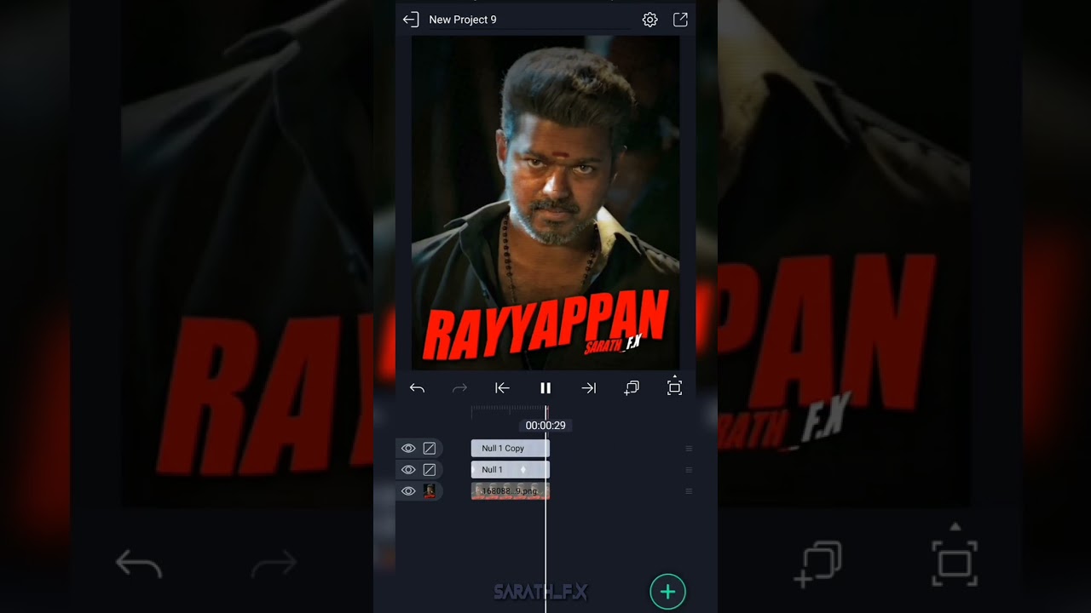Open project settings gear icon
Image resolution: width=1091 pixels, height=613 pixels.
(649, 20)
